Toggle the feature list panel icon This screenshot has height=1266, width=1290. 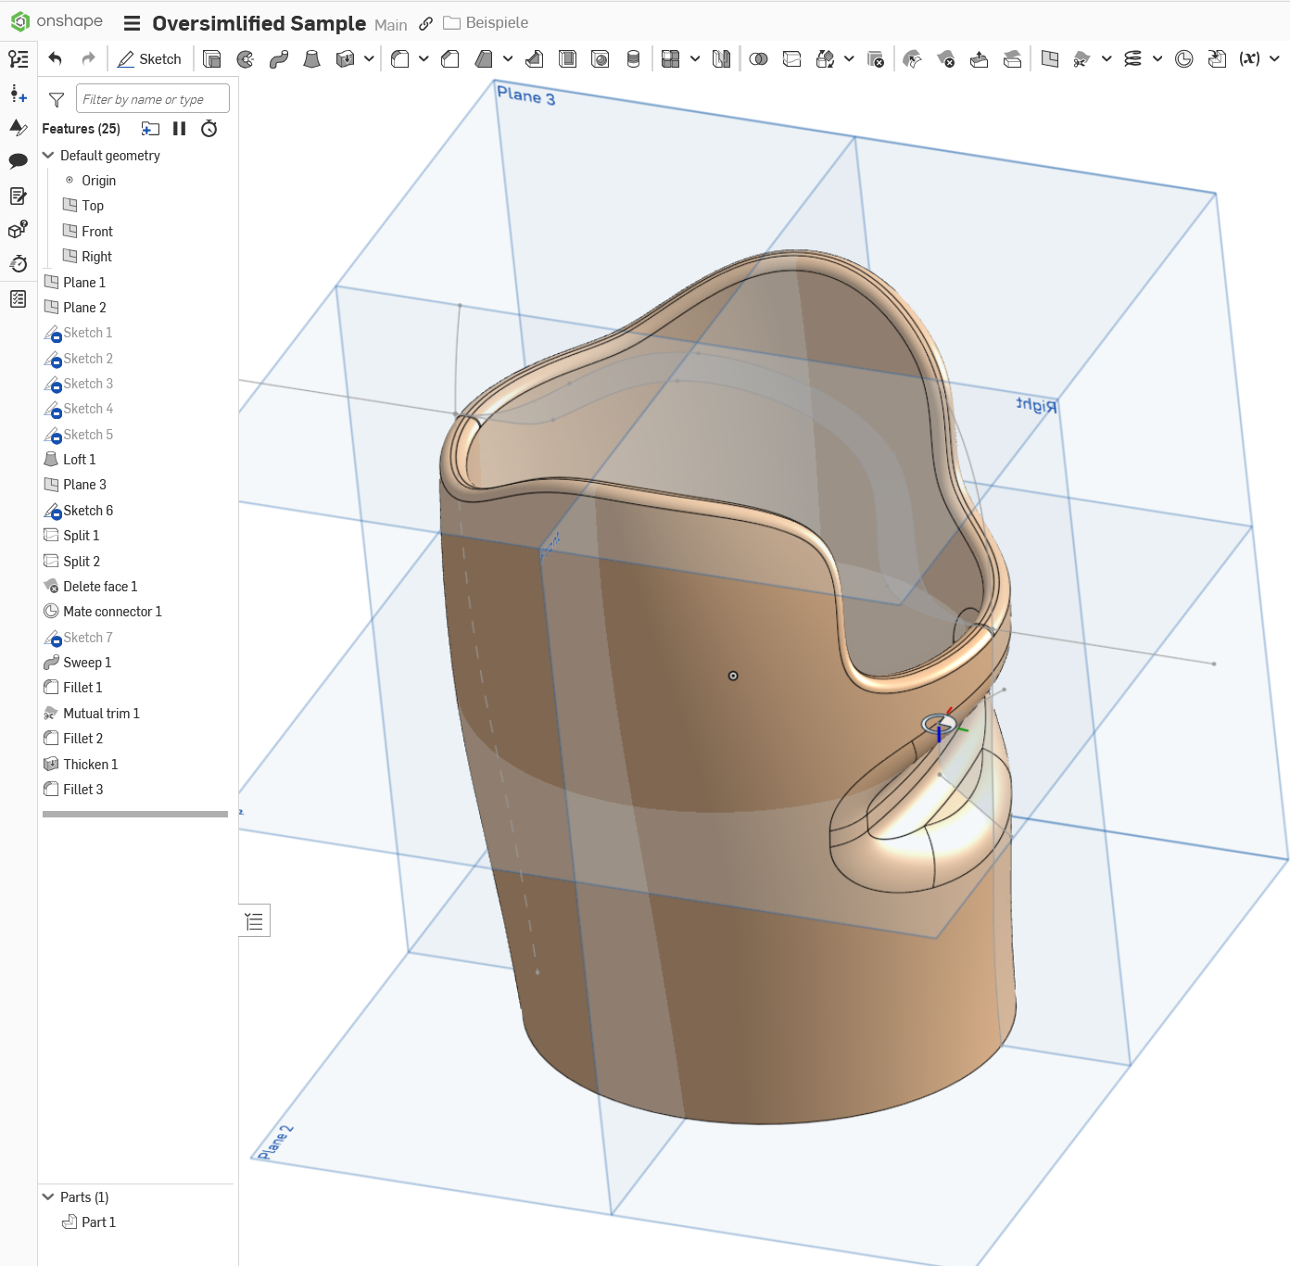coord(19,59)
